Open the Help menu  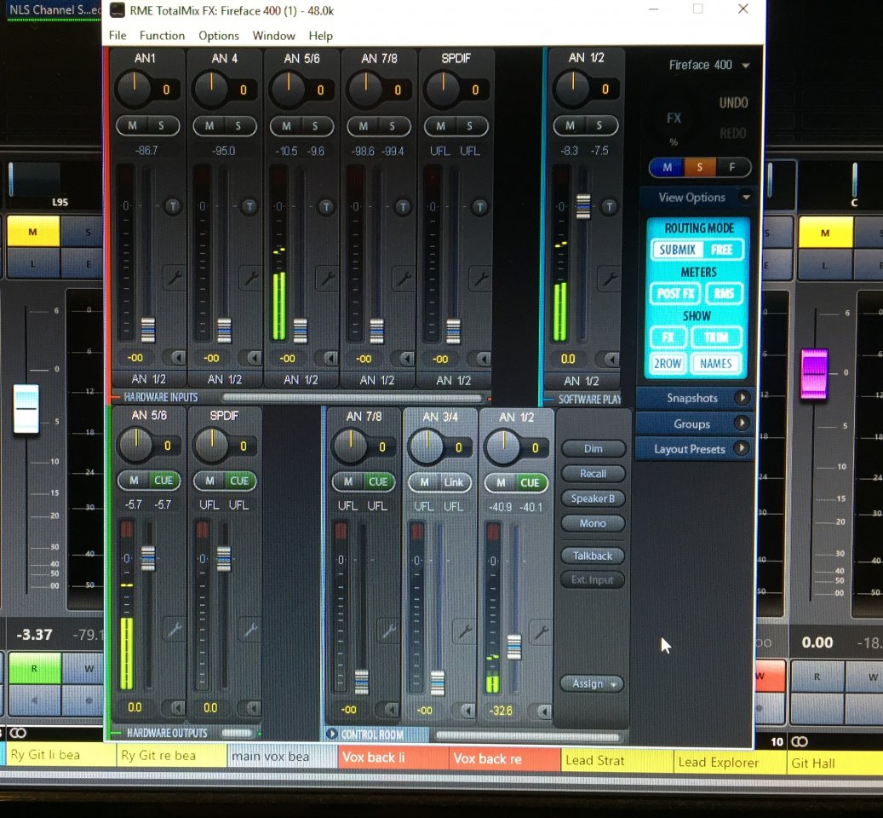point(320,36)
